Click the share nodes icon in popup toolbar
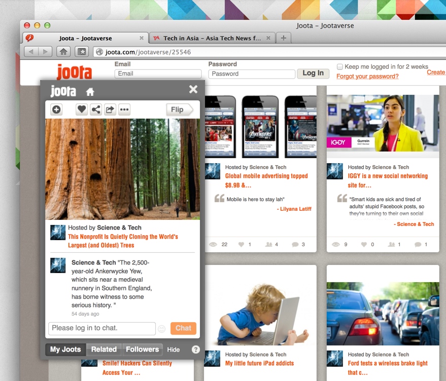 [x=96, y=109]
